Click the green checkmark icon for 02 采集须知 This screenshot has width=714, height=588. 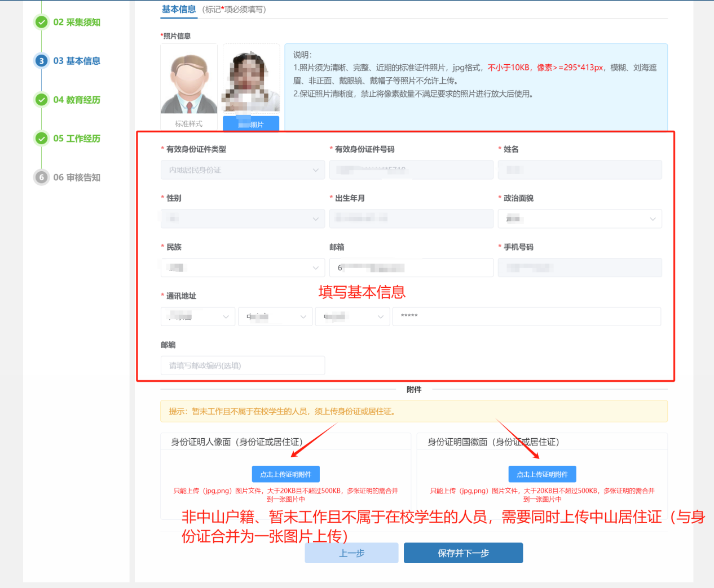(41, 22)
